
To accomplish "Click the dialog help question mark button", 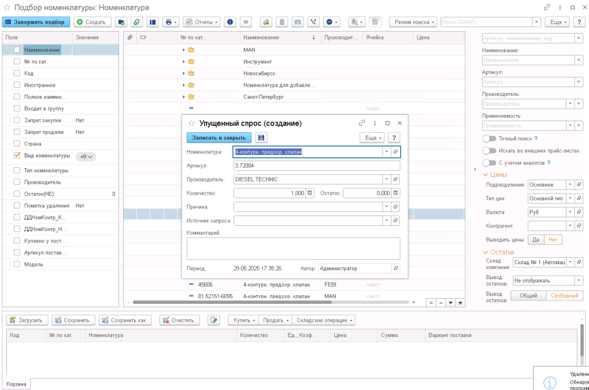I will point(394,138).
